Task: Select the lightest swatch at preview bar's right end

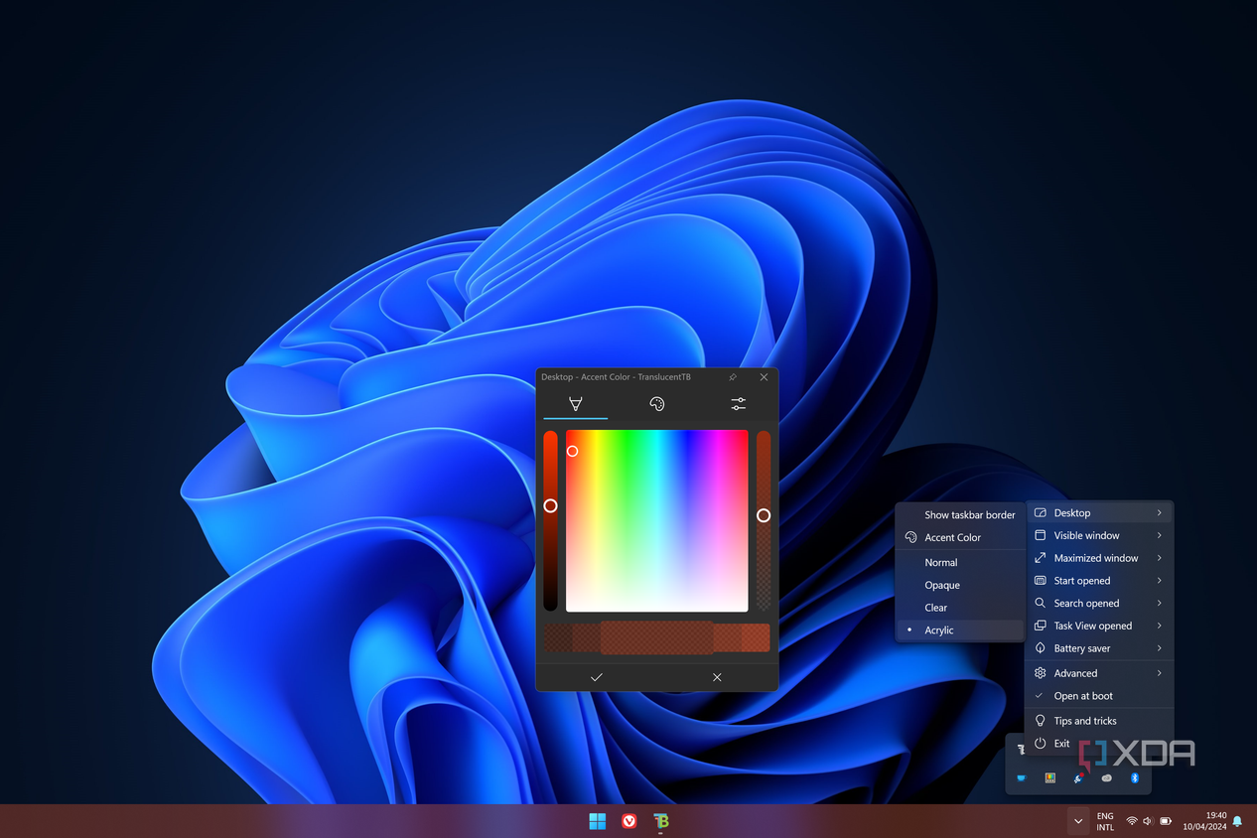Action: pyautogui.click(x=756, y=637)
